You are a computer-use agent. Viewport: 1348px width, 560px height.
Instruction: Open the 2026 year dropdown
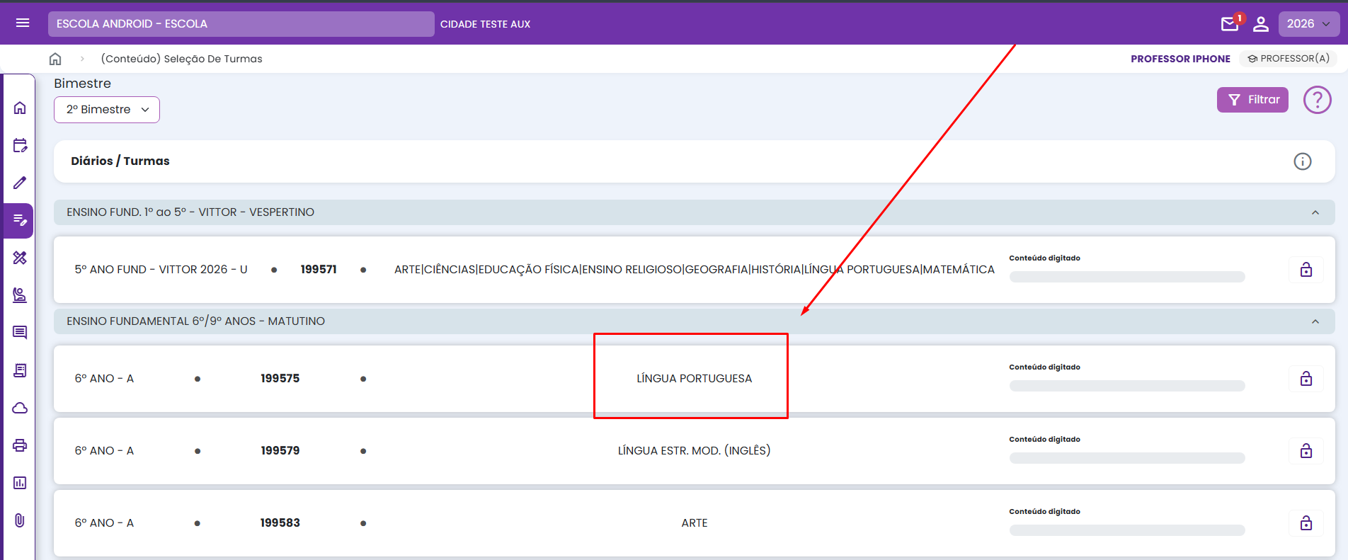pyautogui.click(x=1308, y=24)
